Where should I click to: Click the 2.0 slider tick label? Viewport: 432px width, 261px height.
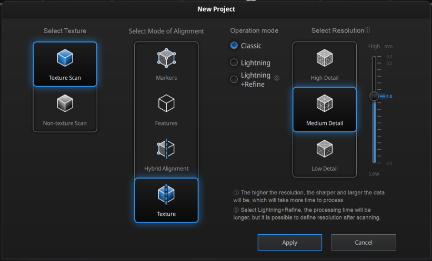389,163
